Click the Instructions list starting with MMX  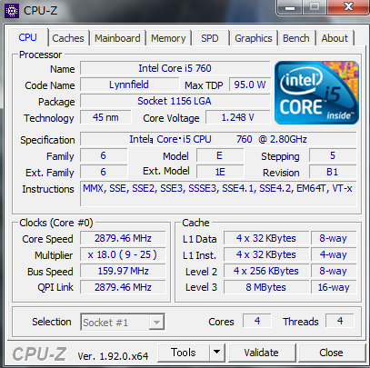pyautogui.click(x=218, y=194)
